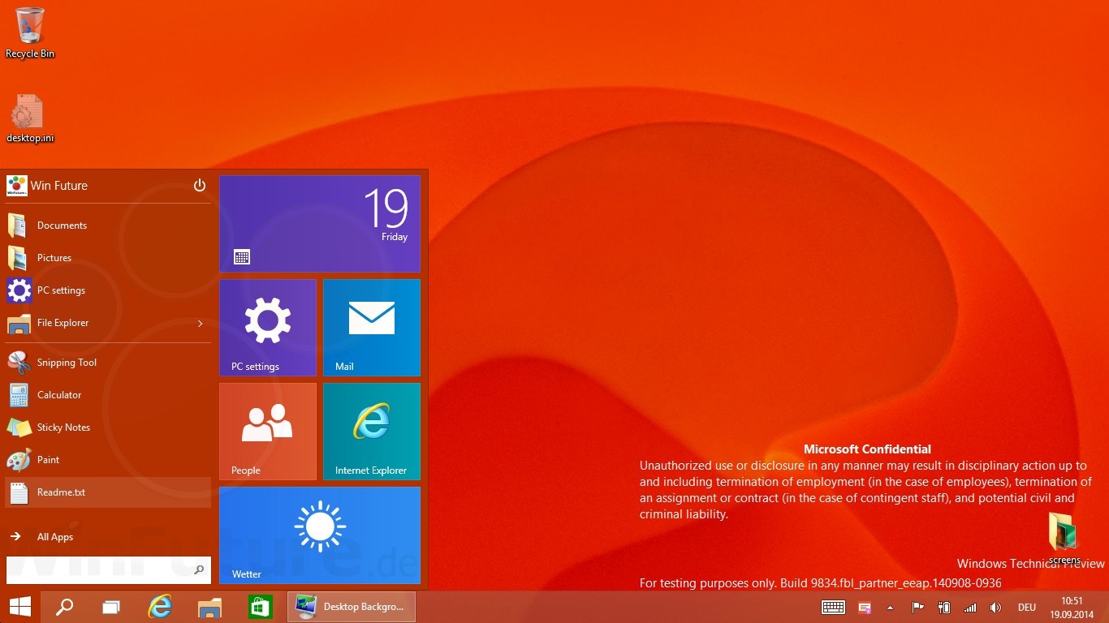Open the Recycle Bin desktop icon
1109x623 pixels.
30,32
